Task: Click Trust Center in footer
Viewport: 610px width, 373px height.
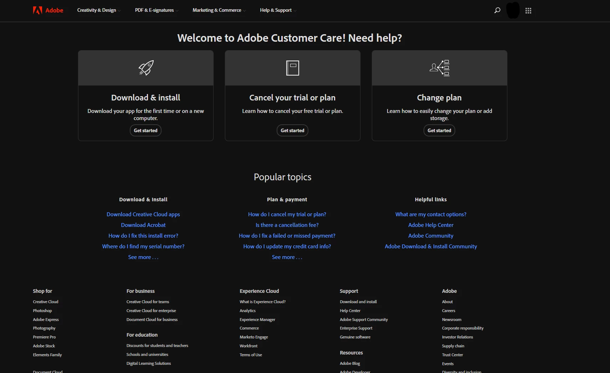Action: click(452, 355)
